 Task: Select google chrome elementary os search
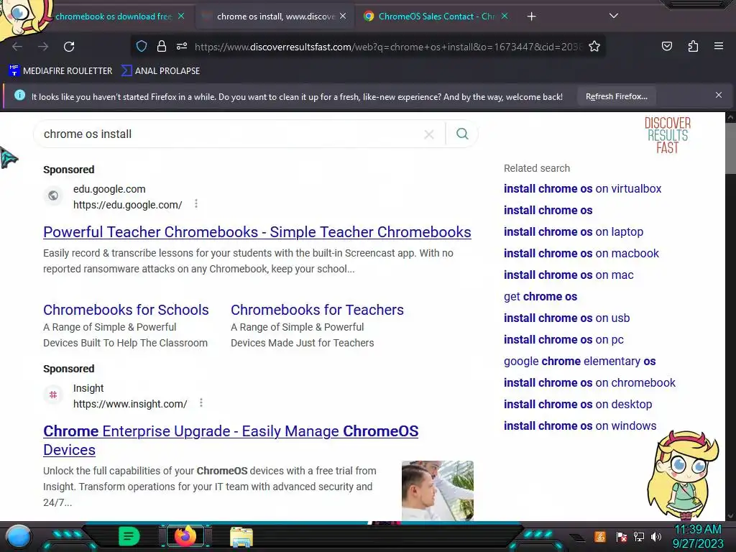pos(579,362)
